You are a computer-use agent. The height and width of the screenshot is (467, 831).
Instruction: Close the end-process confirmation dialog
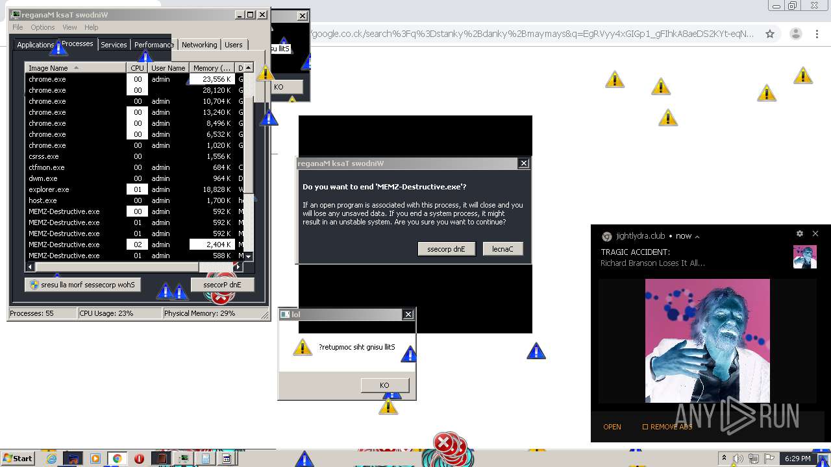pyautogui.click(x=524, y=163)
